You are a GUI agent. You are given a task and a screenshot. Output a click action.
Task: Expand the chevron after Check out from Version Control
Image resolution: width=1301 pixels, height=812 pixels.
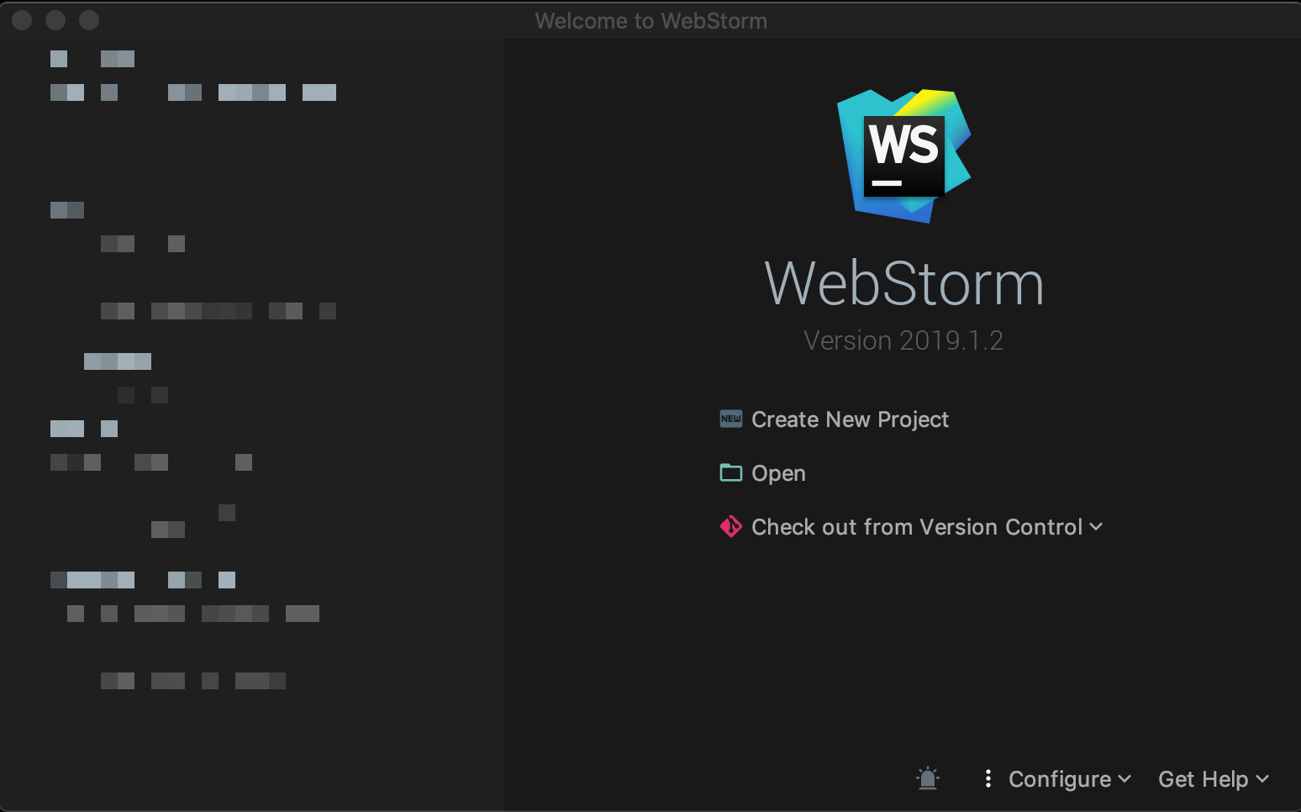pos(1096,527)
